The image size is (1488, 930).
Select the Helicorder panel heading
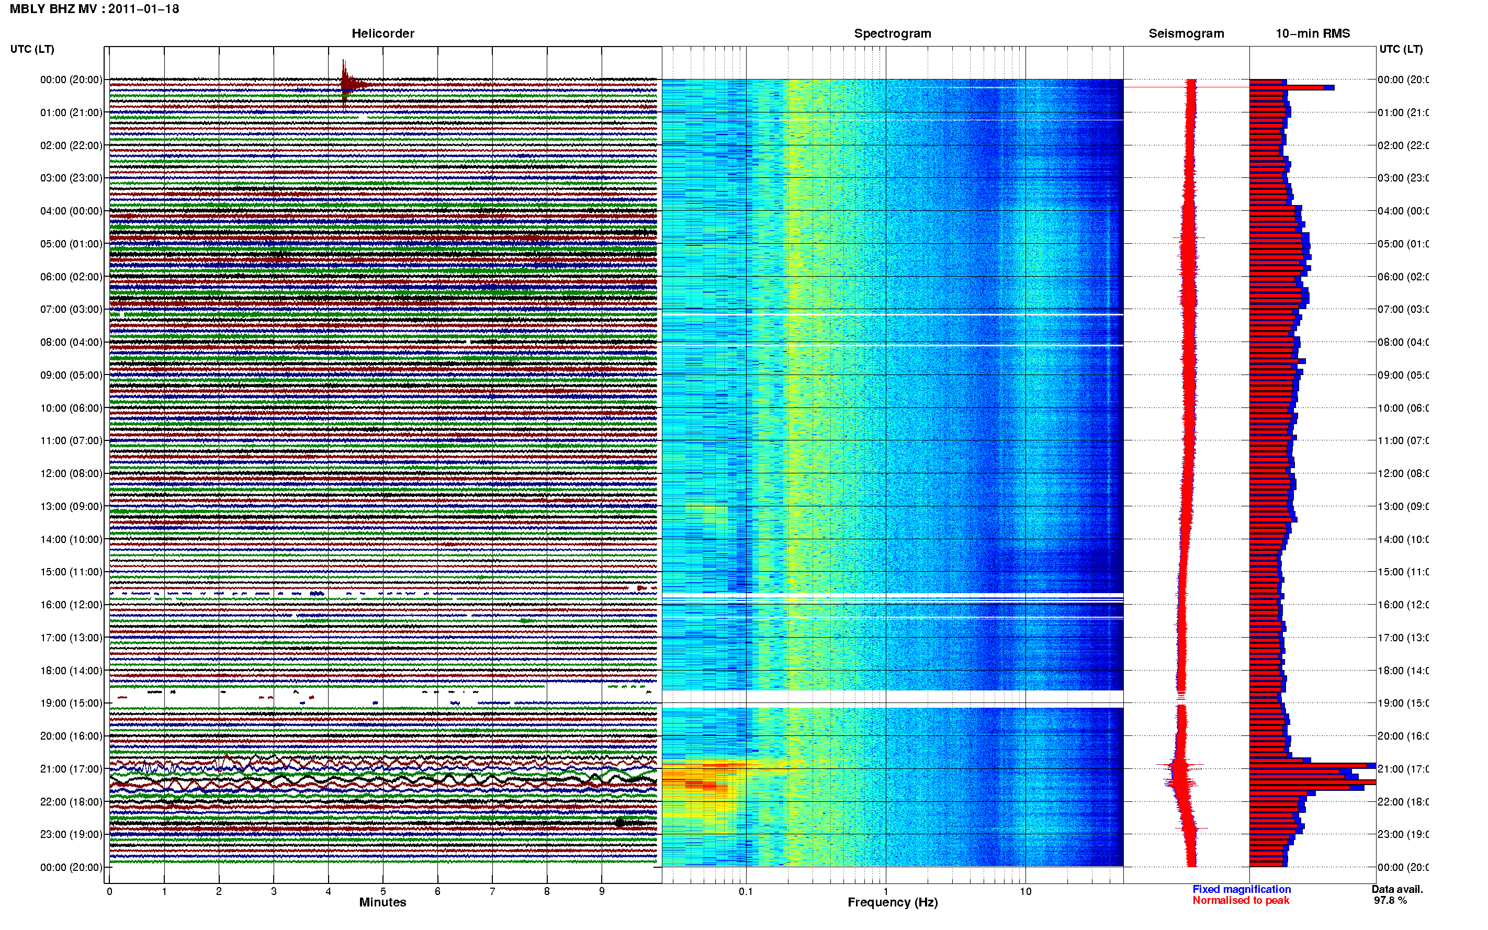click(x=382, y=34)
